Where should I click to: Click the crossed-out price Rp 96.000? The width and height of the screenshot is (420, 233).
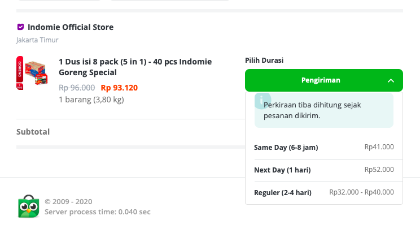point(77,88)
